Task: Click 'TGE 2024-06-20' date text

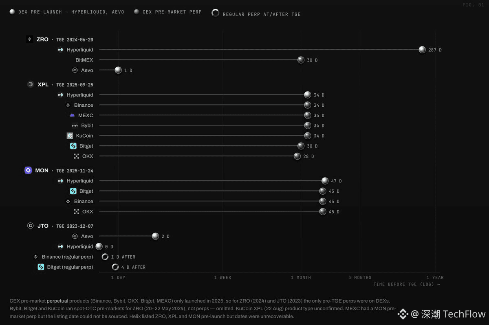Action: (x=75, y=40)
